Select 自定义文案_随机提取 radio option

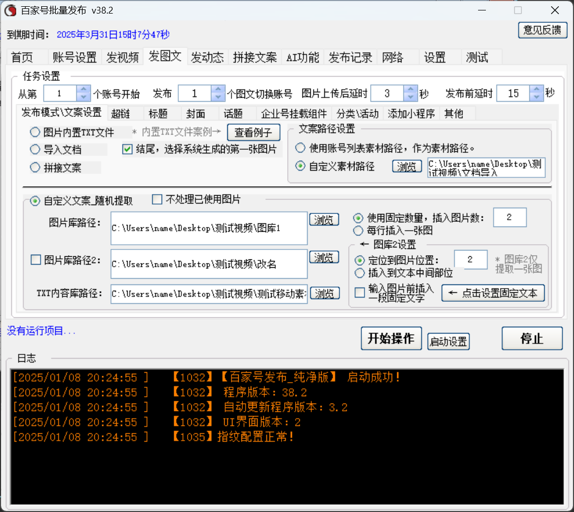pos(35,201)
